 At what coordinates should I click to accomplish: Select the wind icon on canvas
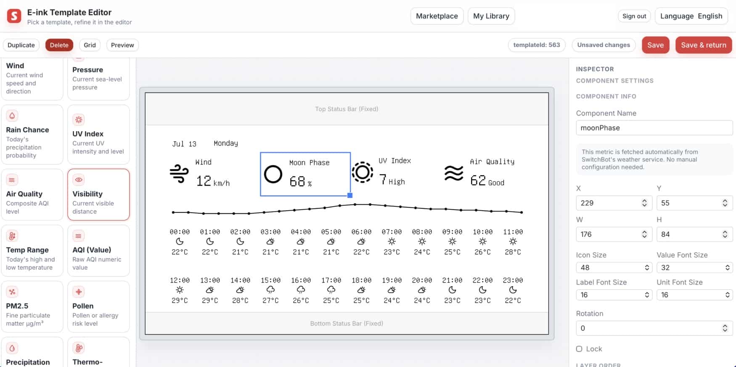coord(179,174)
